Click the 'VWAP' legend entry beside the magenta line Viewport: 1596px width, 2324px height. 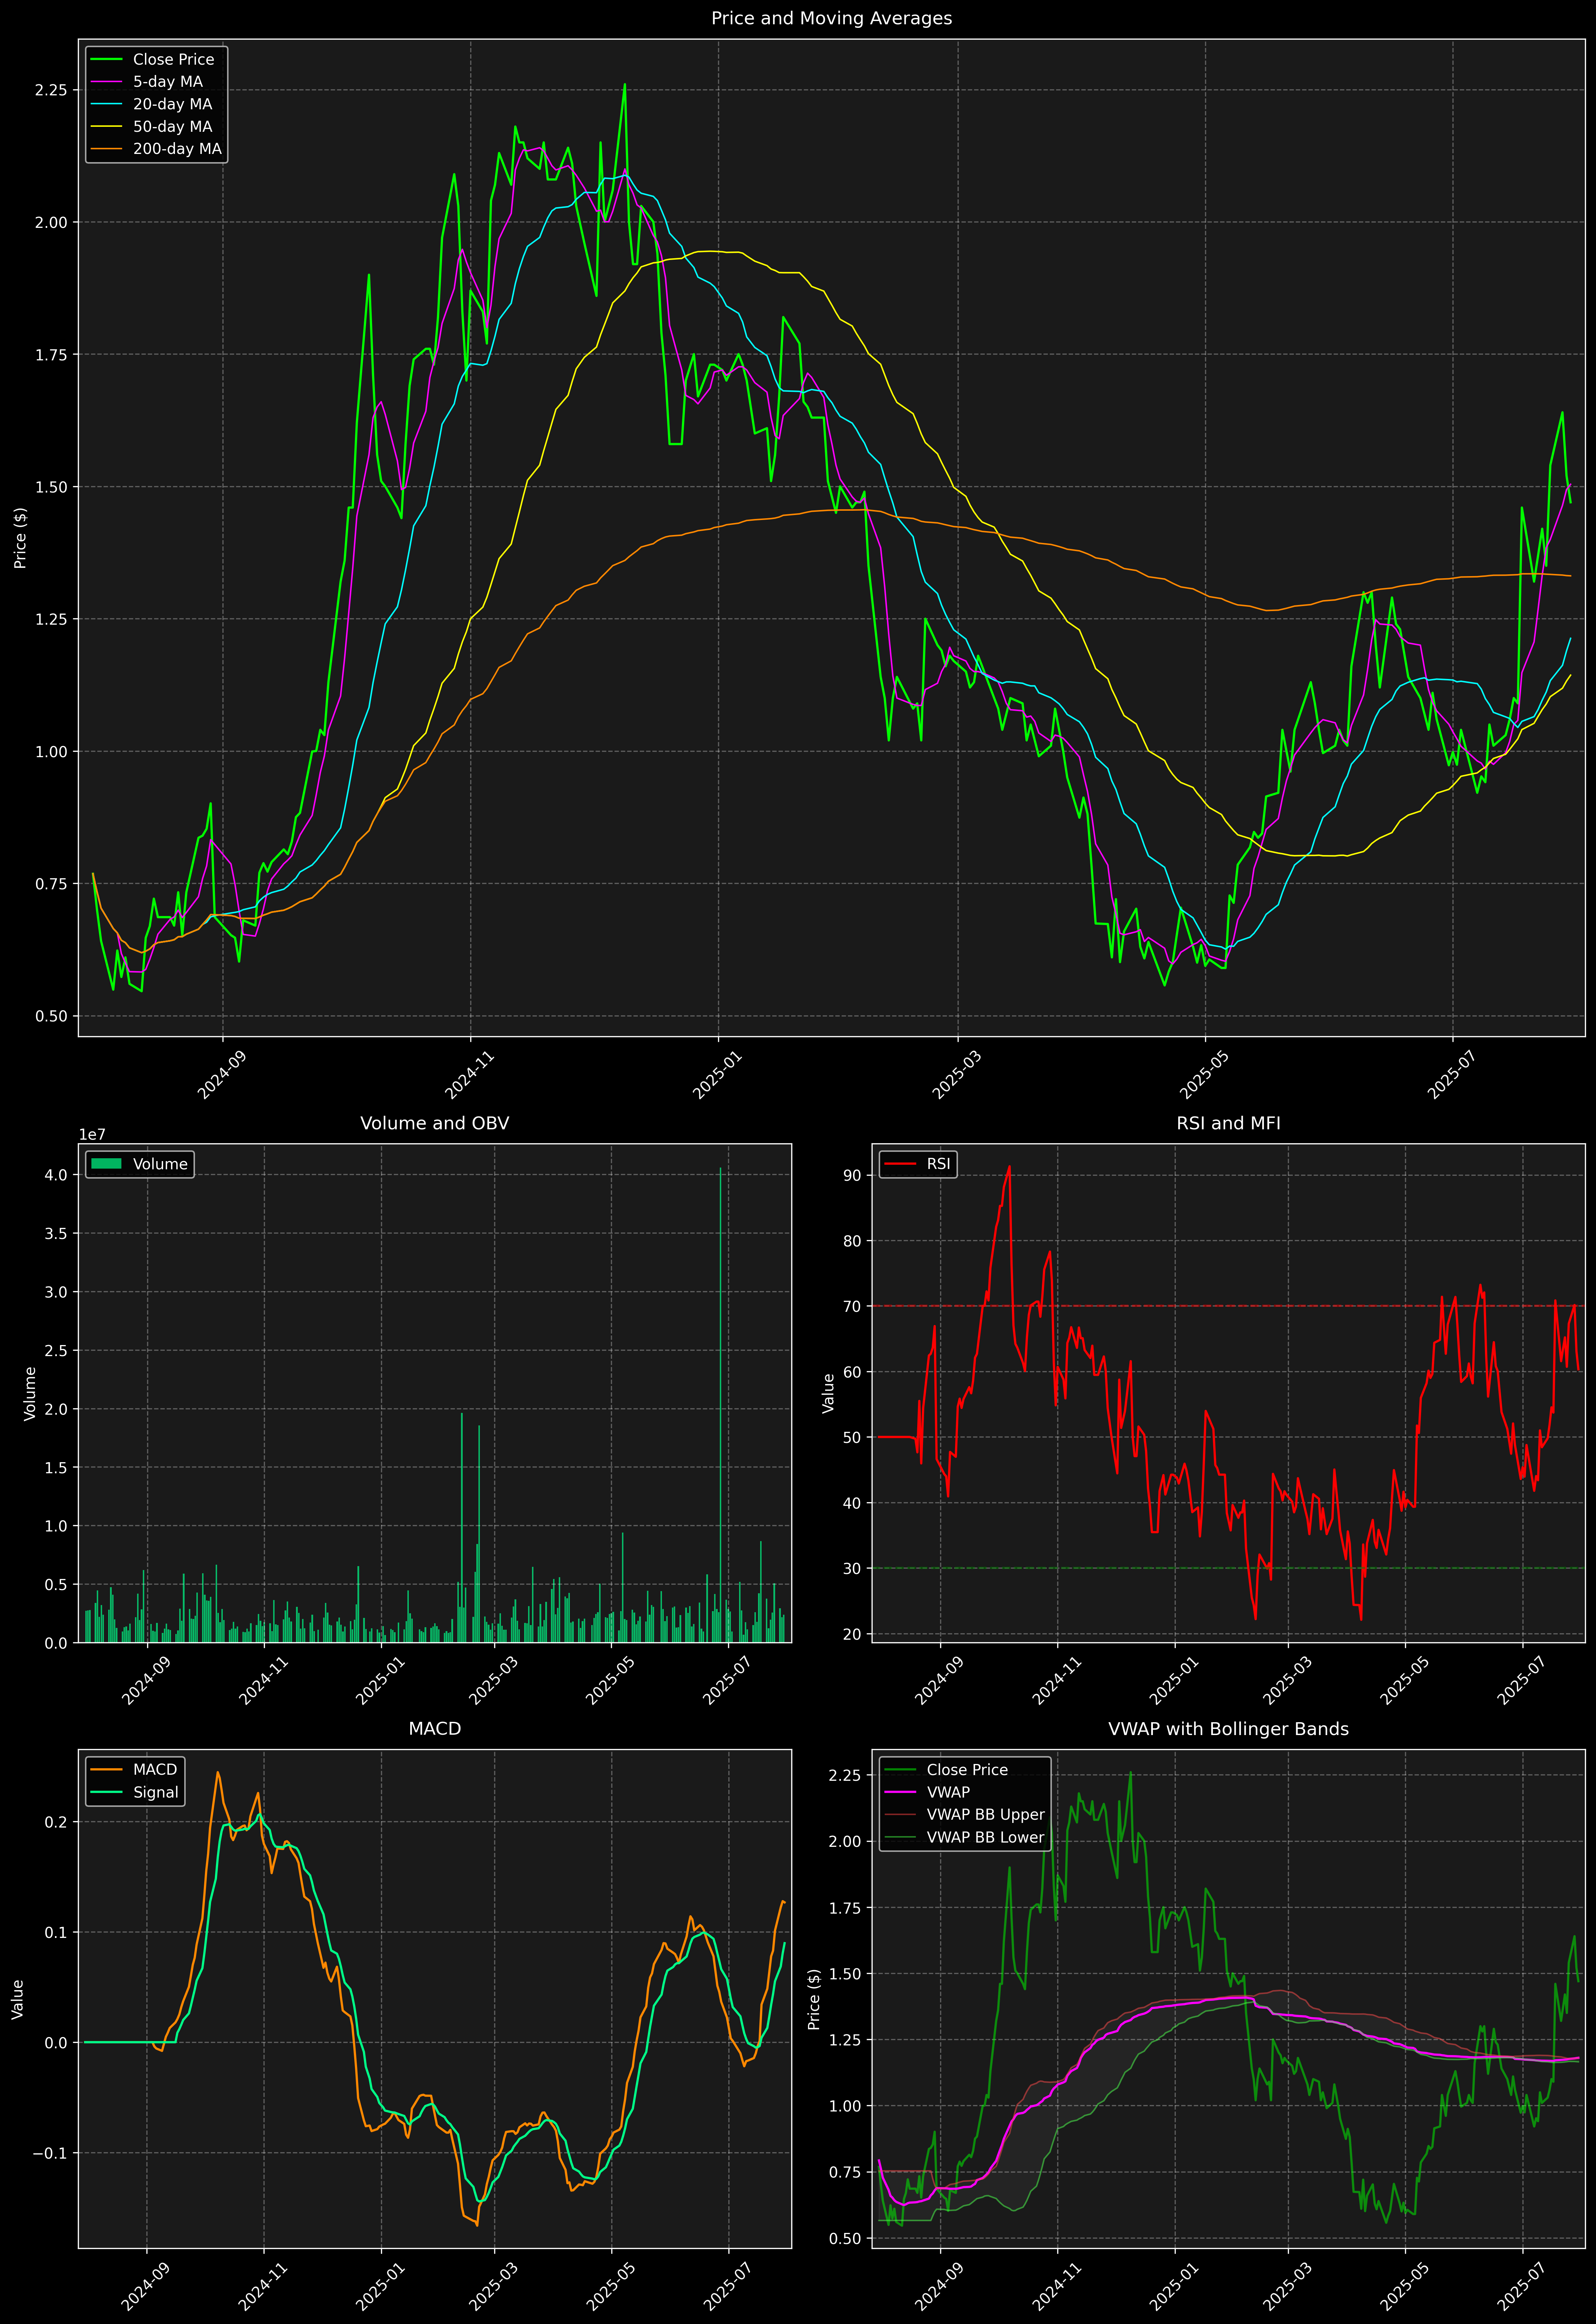coord(948,1792)
